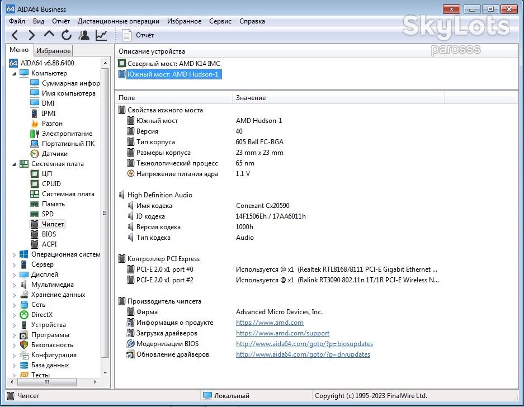Open the https://www.amd.com link

(270, 323)
